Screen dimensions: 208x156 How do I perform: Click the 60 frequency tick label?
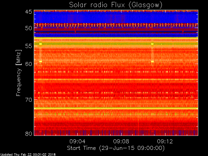point(29,64)
